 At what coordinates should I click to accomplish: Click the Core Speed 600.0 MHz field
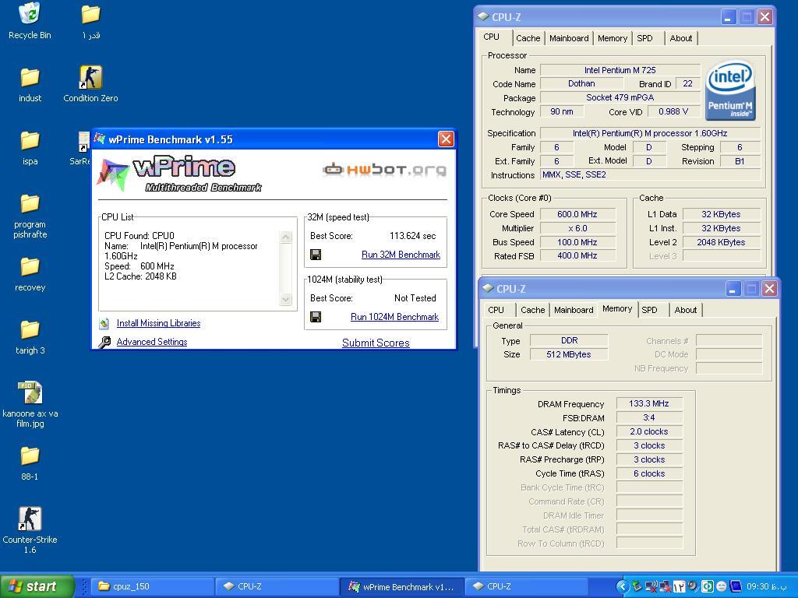577,214
